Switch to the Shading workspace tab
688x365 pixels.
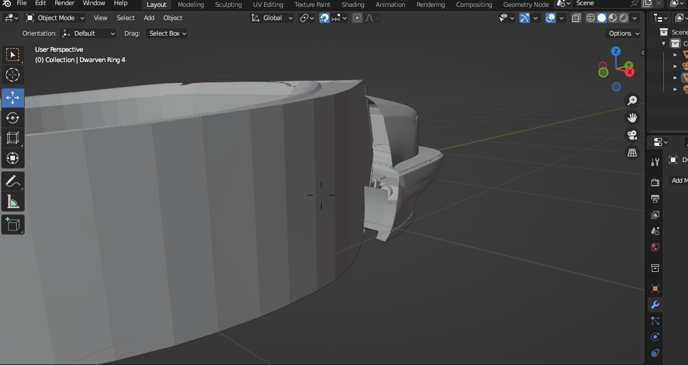pyautogui.click(x=353, y=5)
